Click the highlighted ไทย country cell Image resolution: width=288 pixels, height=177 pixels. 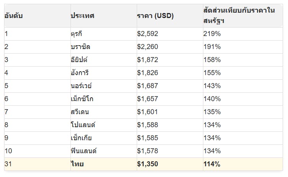coord(104,164)
